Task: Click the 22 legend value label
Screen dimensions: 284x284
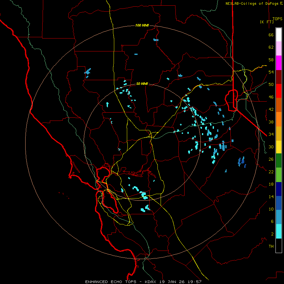Action: click(271, 172)
